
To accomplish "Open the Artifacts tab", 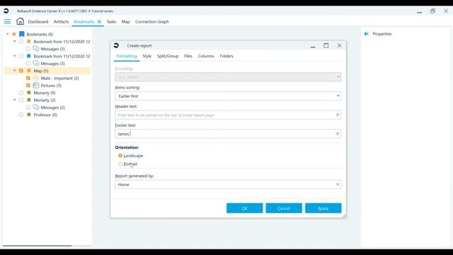I will coord(62,22).
